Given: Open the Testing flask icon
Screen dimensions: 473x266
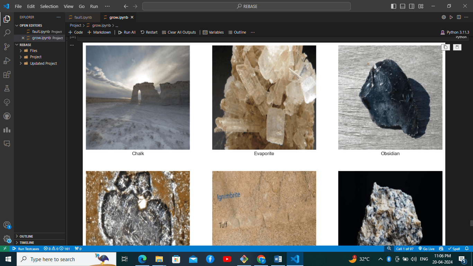Looking at the screenshot, I should (7, 88).
